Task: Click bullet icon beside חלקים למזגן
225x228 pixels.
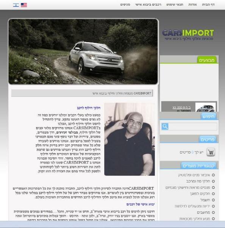Action: pyautogui.click(x=213, y=194)
